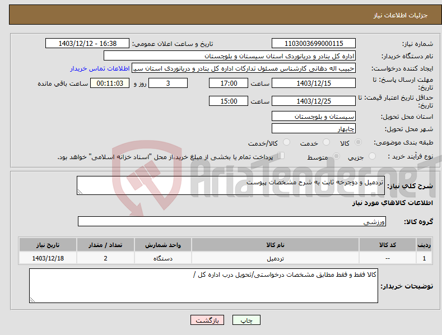Select the جزیی purchase type radio
442x335 pixels.
click(x=372, y=156)
